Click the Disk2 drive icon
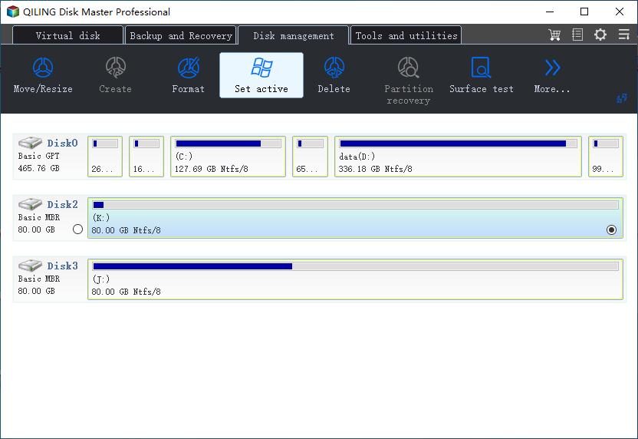 tap(30, 204)
